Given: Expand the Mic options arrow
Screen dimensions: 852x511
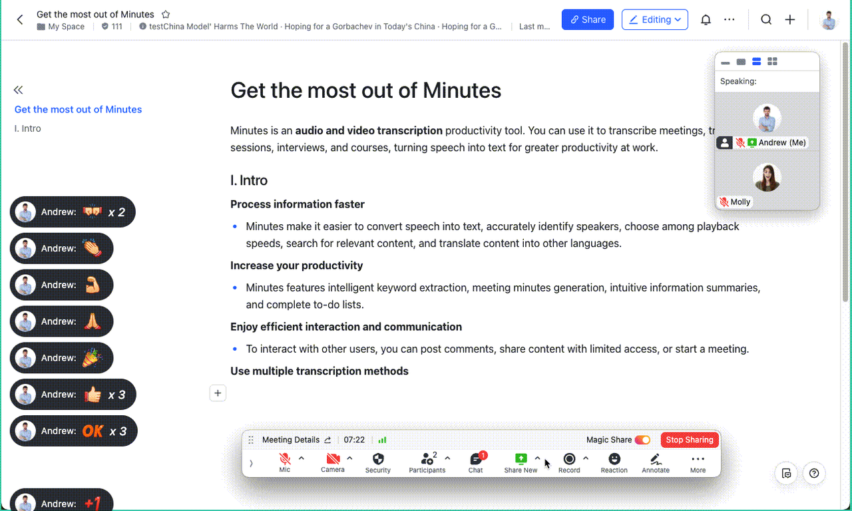Looking at the screenshot, I should click(302, 458).
